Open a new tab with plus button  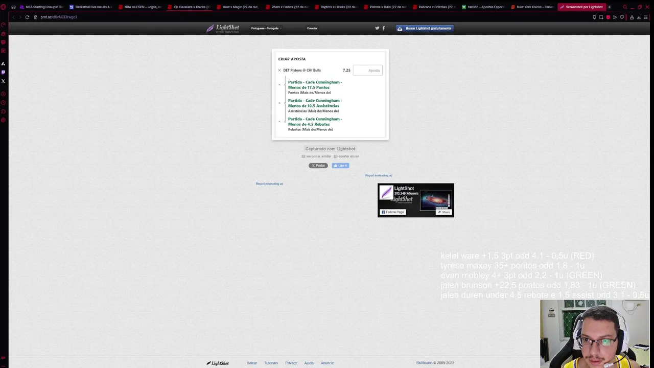click(609, 7)
